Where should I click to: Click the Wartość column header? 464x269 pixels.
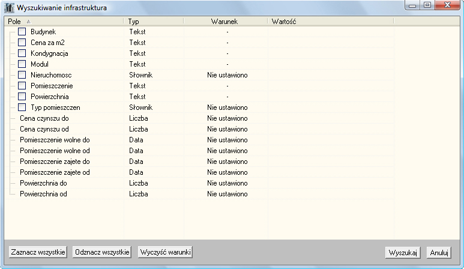(331, 21)
